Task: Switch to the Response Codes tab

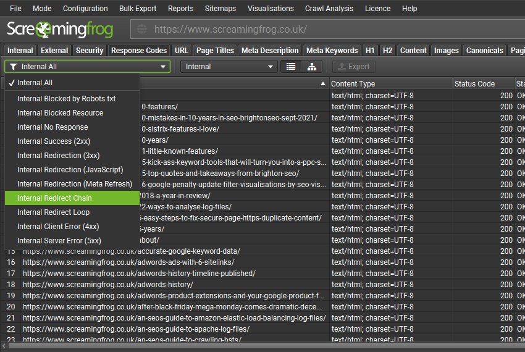Action: 139,50
